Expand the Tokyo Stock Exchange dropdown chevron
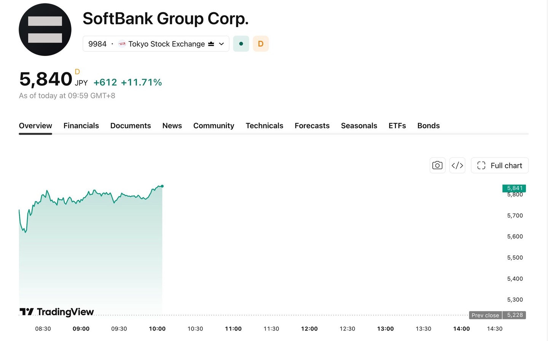548x341 pixels. [x=221, y=44]
